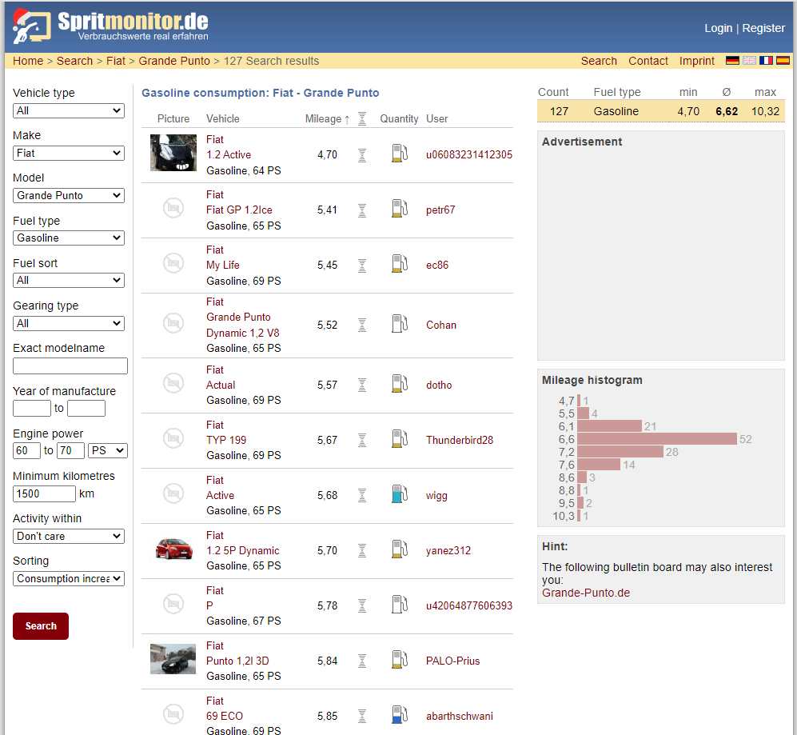797x735 pixels.
Task: Open the Vehicle type dropdown
Action: [x=69, y=111]
